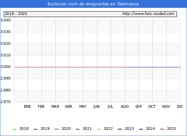Click the MAR month axis label
The width and height of the screenshot is (187, 136).
55,106
